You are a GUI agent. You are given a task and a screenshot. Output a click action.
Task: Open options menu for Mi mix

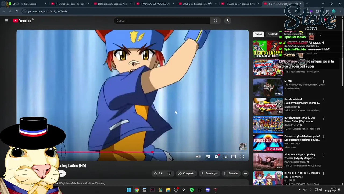pyautogui.click(x=324, y=81)
